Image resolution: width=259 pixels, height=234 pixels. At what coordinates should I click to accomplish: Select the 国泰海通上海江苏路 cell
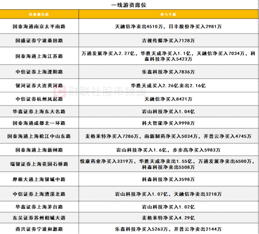[x=39, y=56]
